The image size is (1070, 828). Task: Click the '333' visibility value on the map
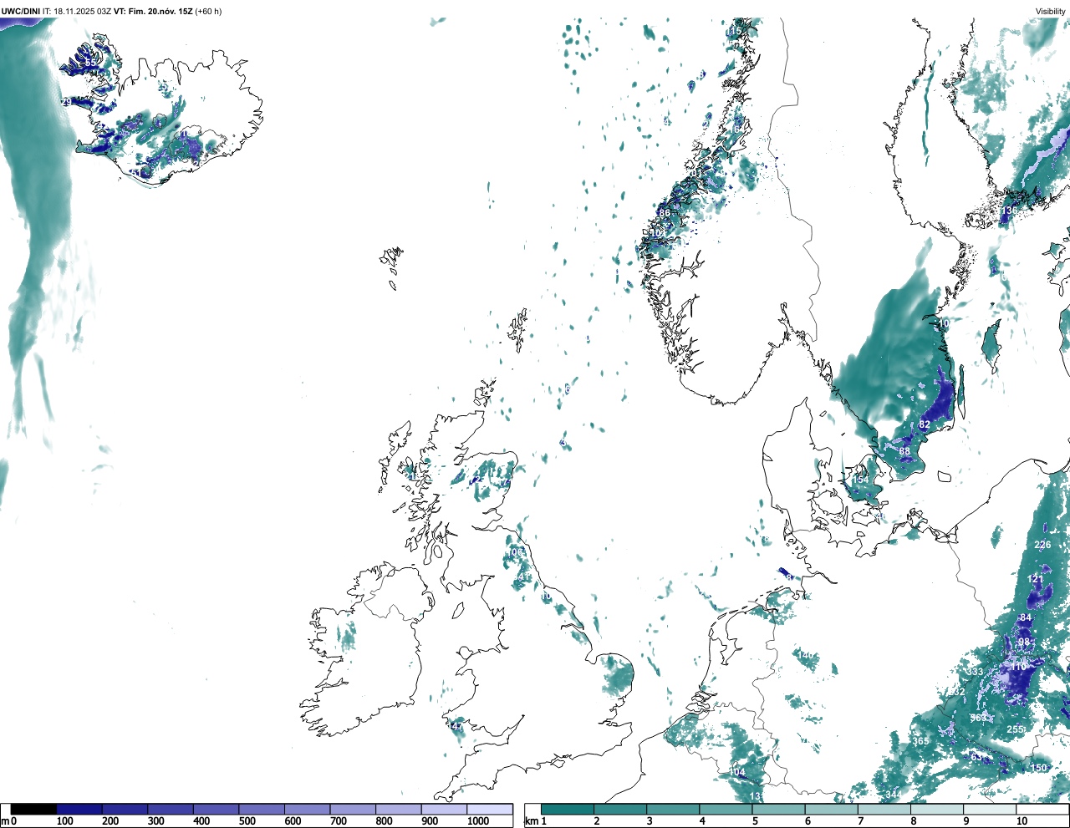click(975, 672)
